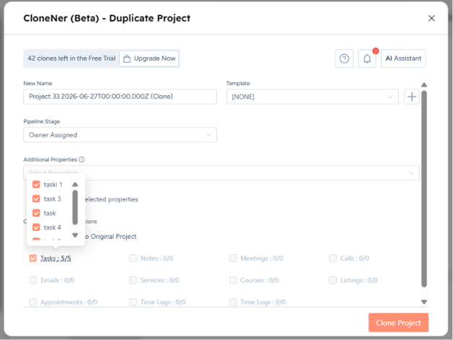This screenshot has height=340, width=453.
Task: Toggle the Emails : 0/0 checkbox
Action: pyautogui.click(x=33, y=280)
